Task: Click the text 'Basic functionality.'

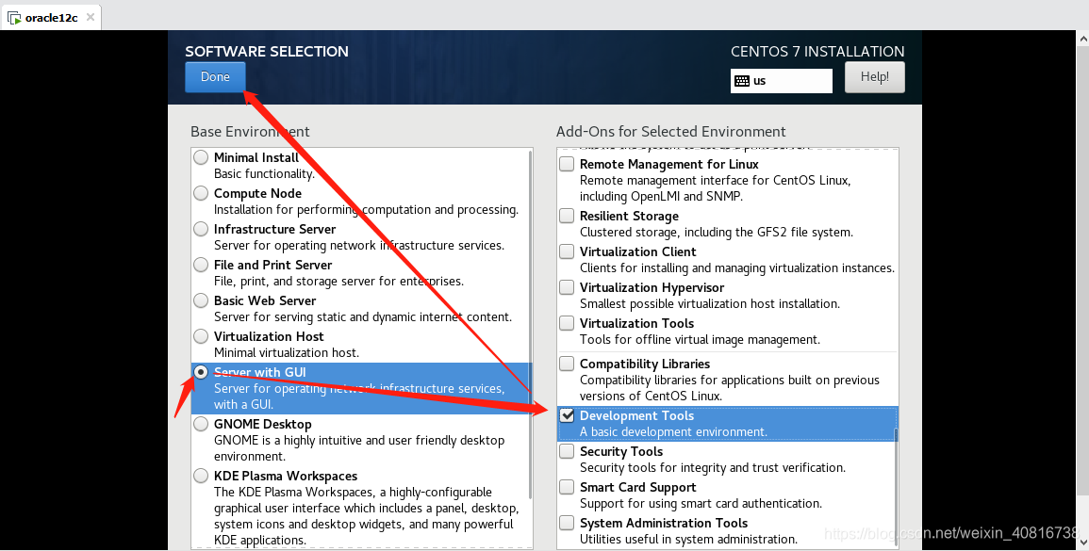Action: pos(264,173)
